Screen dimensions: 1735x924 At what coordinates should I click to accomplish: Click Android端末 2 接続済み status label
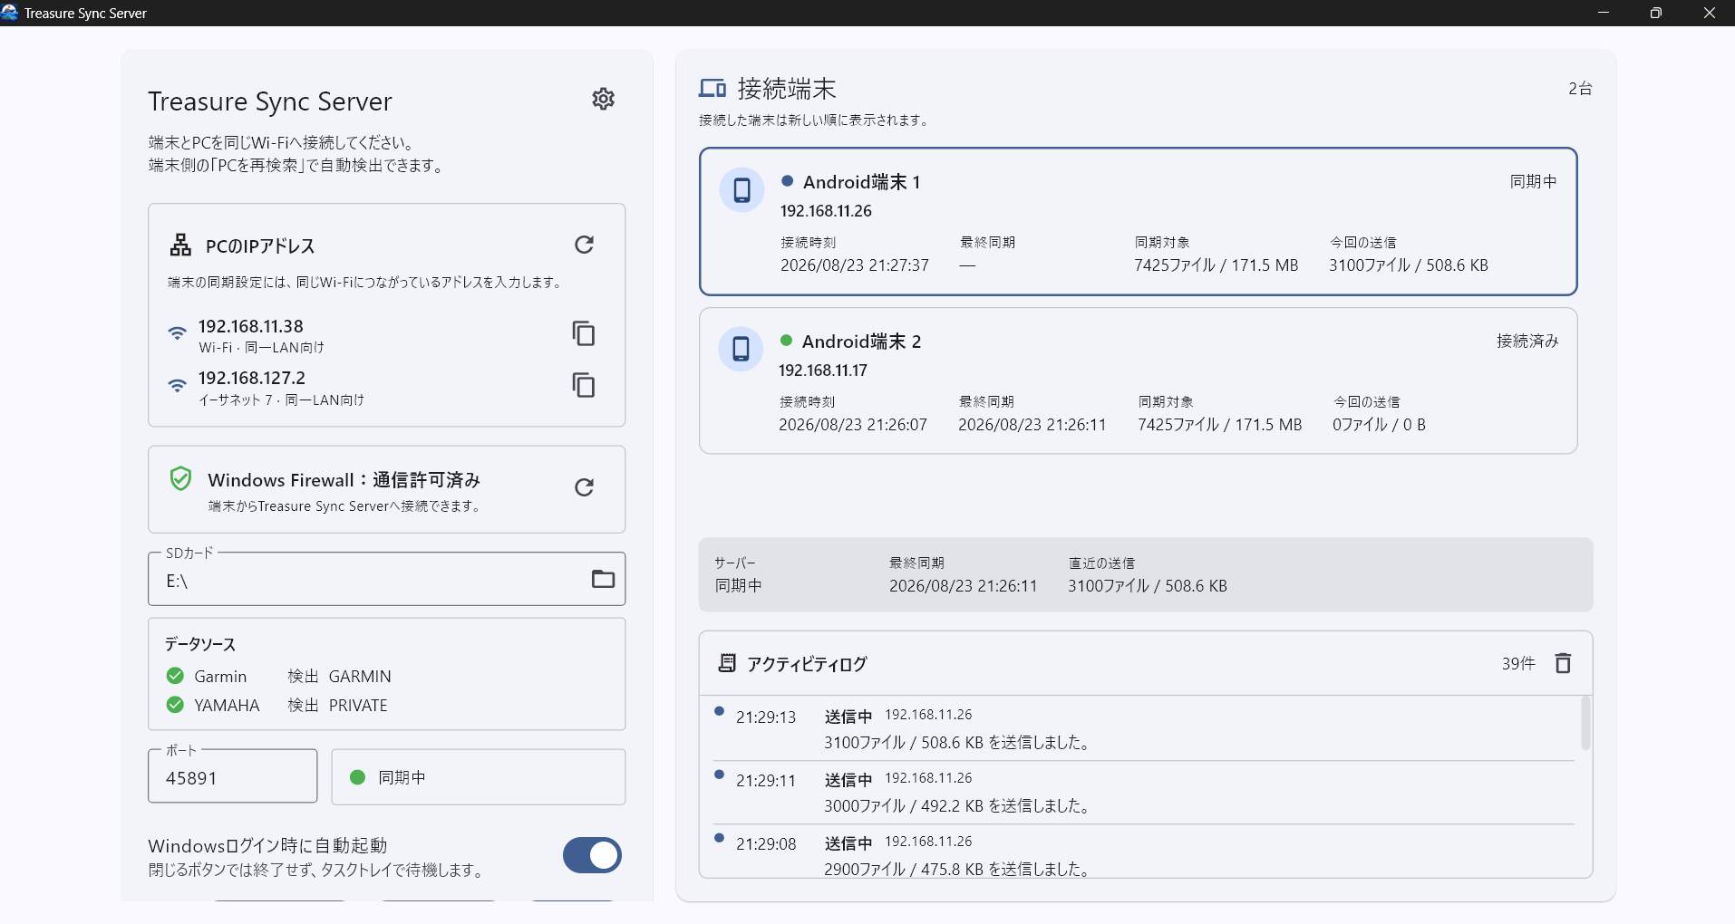[x=1527, y=341]
